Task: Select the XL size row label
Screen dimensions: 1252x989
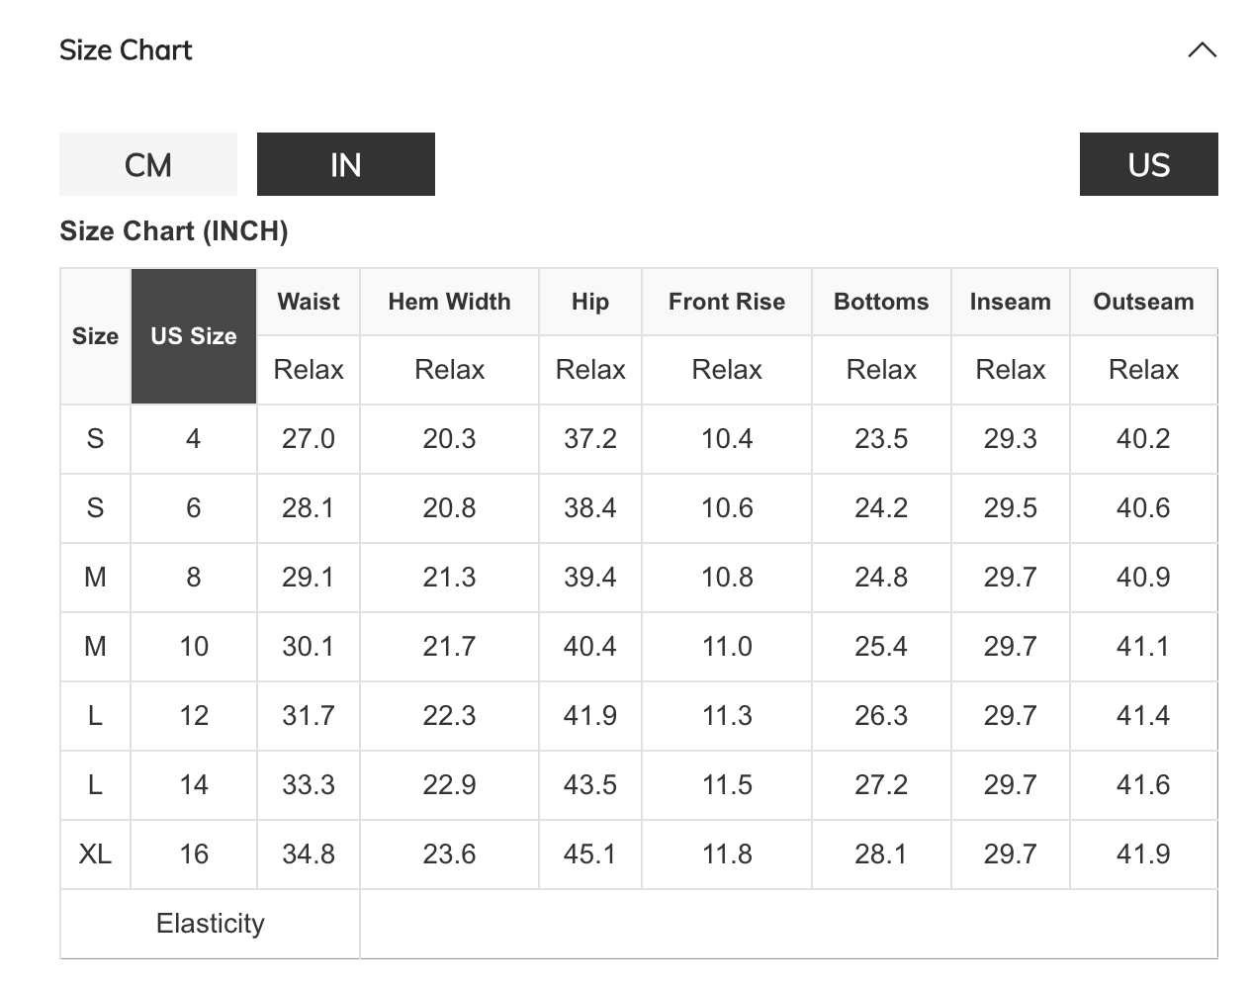Action: click(x=95, y=854)
